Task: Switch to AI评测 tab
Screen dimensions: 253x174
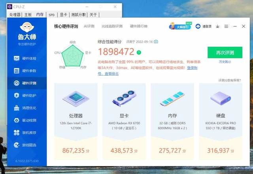Action: (89, 26)
